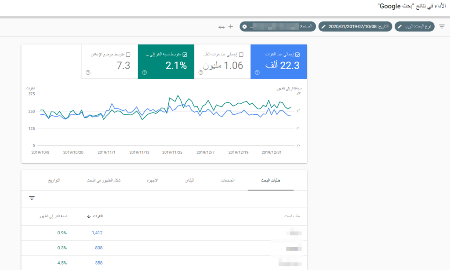Click the 1,412 clicks value

pos(97,233)
